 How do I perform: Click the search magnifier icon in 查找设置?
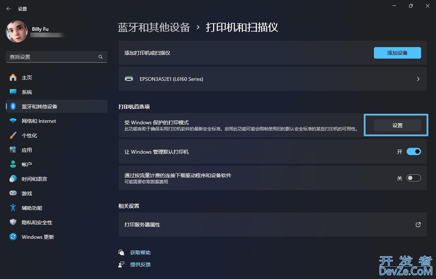[101, 57]
